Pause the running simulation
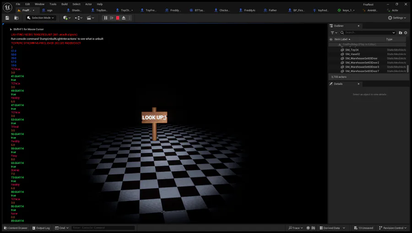Viewport: 412px width, 233px height. [106, 18]
